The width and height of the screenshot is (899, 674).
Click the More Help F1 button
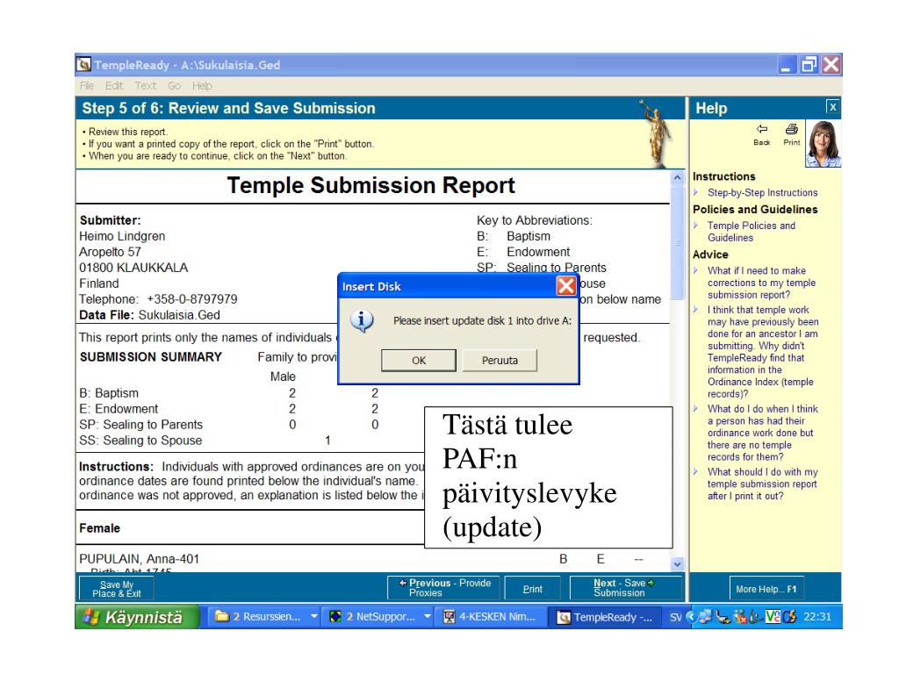point(766,589)
